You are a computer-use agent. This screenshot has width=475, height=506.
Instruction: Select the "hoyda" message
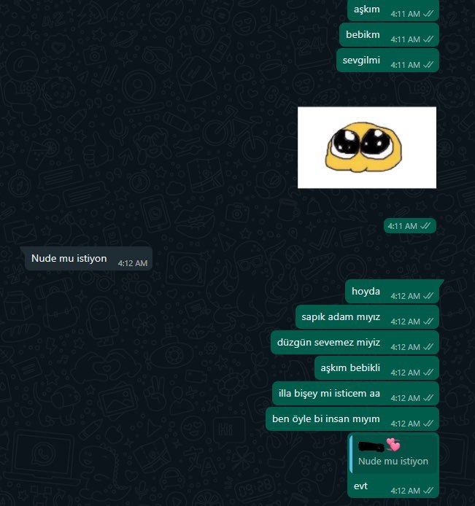pos(393,292)
